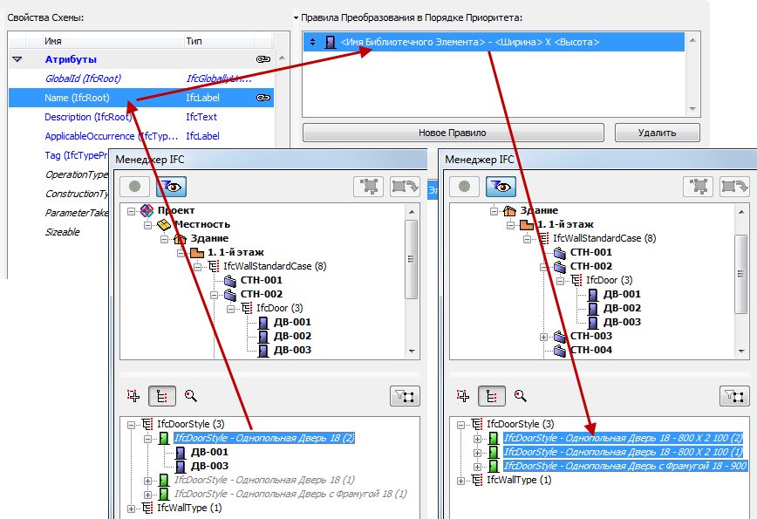Select 1. 1-й этаж in right tree
Image resolution: width=757 pixels, height=519 pixels.
565,225
